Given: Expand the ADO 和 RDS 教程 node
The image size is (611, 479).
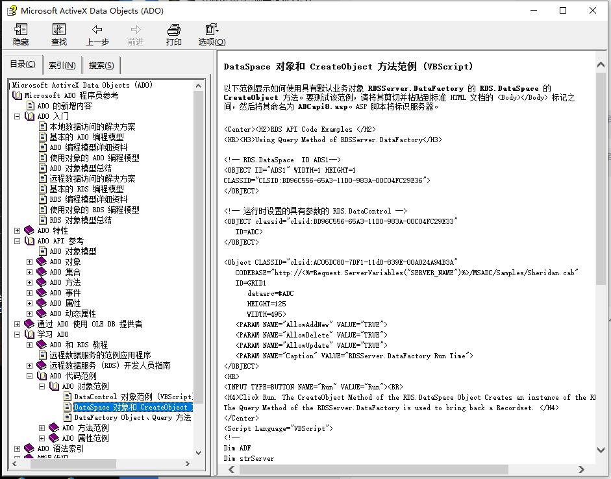Looking at the screenshot, I should 30,345.
